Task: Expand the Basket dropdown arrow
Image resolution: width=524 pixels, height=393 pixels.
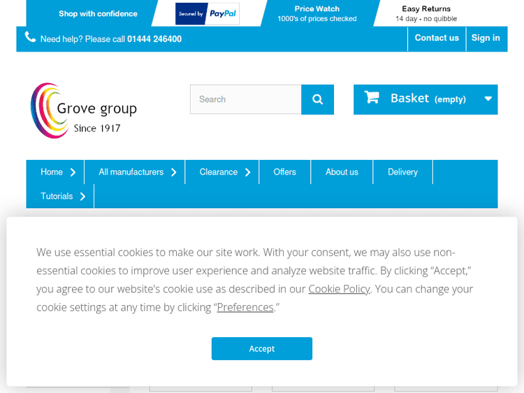Action: [488, 99]
